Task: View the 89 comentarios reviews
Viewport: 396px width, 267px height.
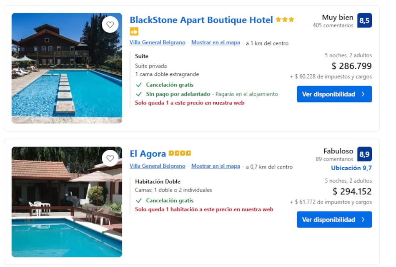Action: pyautogui.click(x=334, y=159)
